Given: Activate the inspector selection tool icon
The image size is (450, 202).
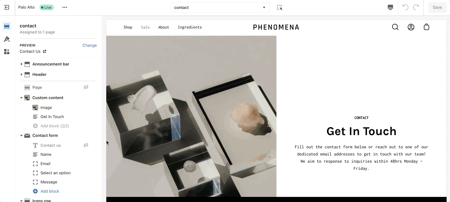Looking at the screenshot, I should pos(280,7).
